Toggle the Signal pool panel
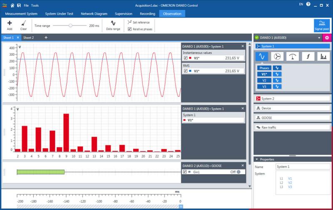The image size is (333, 210). (322, 25)
